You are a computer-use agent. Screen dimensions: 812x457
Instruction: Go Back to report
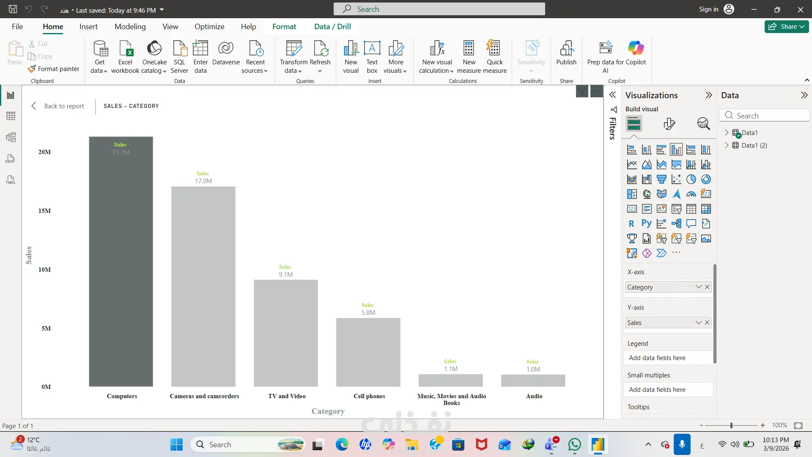(x=58, y=106)
